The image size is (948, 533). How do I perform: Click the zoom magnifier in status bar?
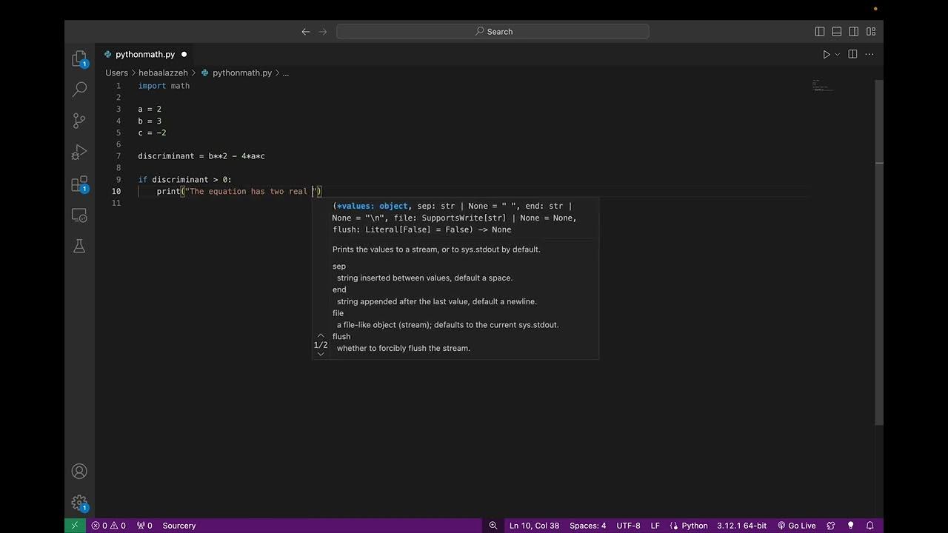pos(493,526)
